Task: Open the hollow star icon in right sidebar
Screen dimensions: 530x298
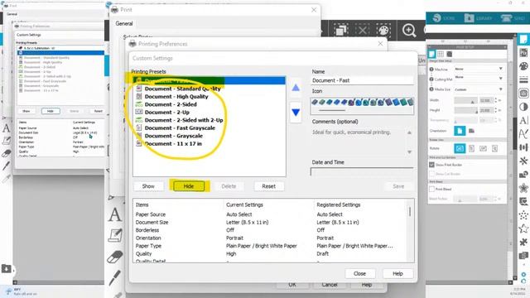Action: (x=523, y=228)
